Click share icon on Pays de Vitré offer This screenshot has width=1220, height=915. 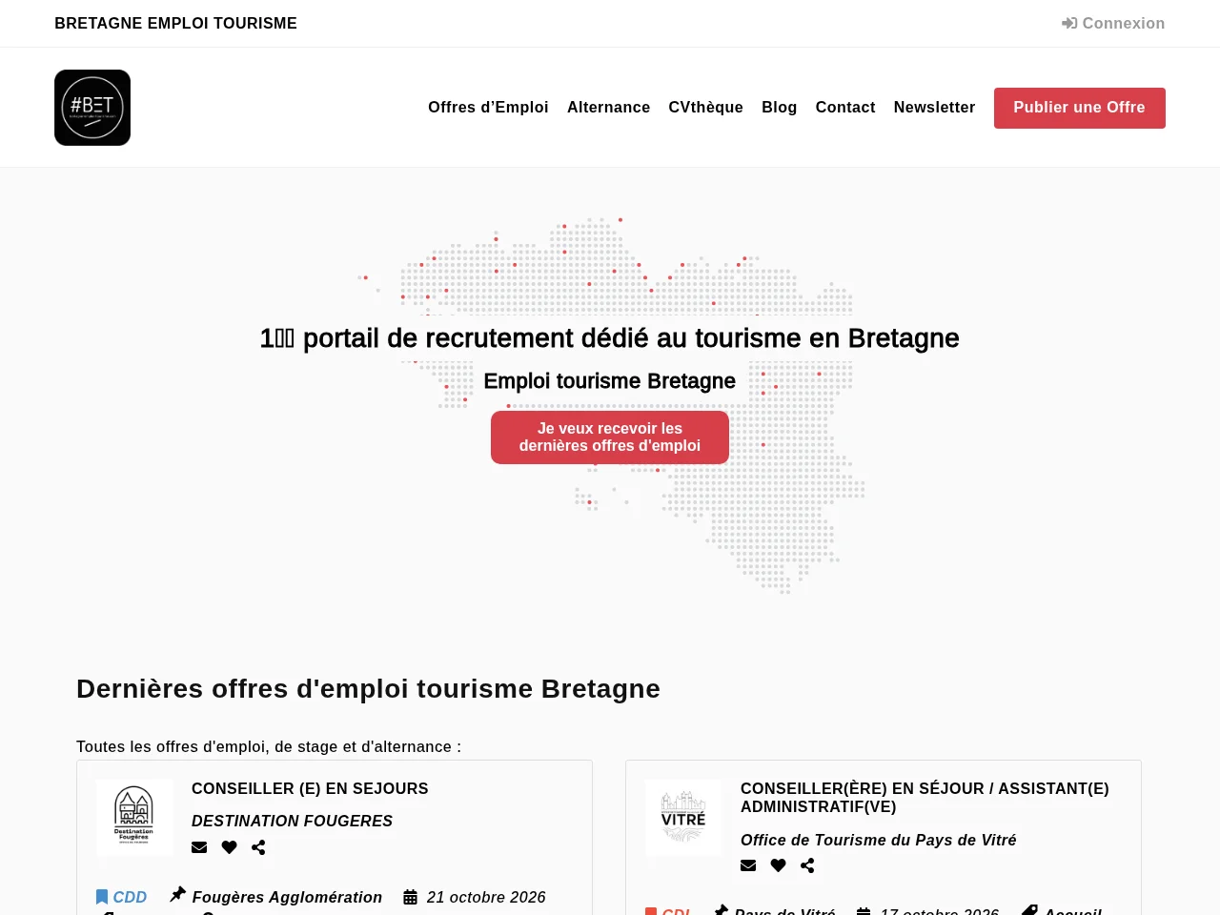click(x=807, y=865)
